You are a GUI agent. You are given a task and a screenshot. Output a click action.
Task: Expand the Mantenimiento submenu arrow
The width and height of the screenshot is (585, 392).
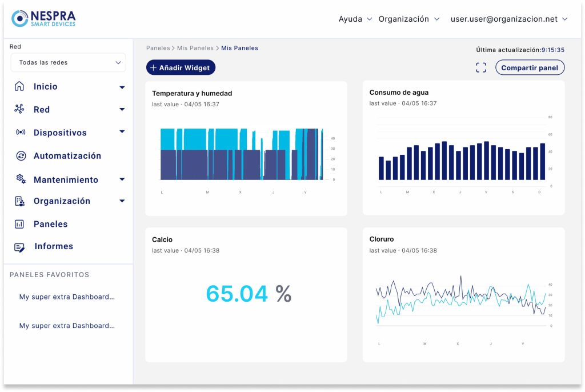pos(122,179)
